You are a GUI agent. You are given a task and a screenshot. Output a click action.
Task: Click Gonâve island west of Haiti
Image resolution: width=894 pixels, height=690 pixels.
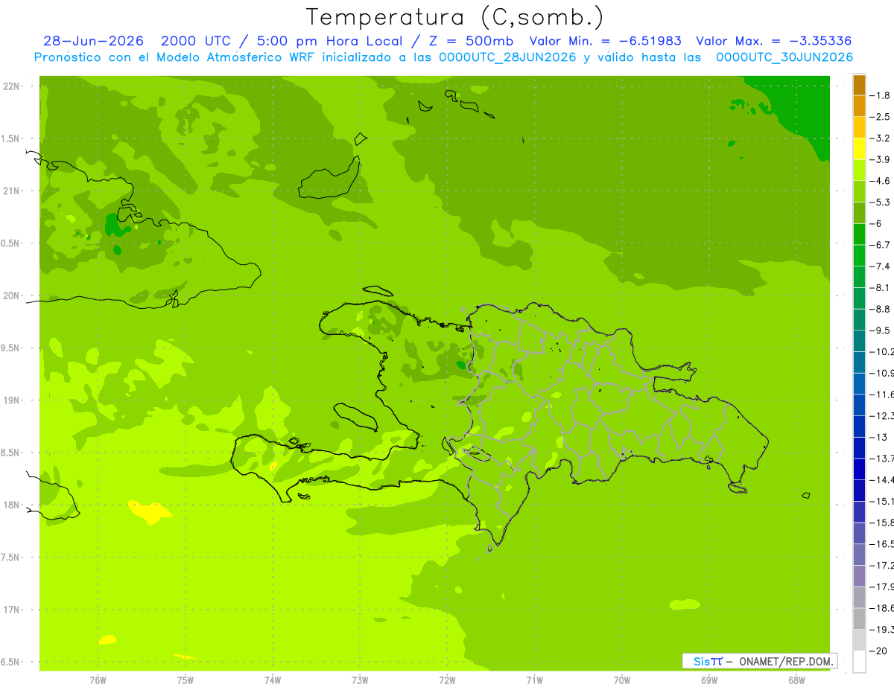tap(356, 417)
